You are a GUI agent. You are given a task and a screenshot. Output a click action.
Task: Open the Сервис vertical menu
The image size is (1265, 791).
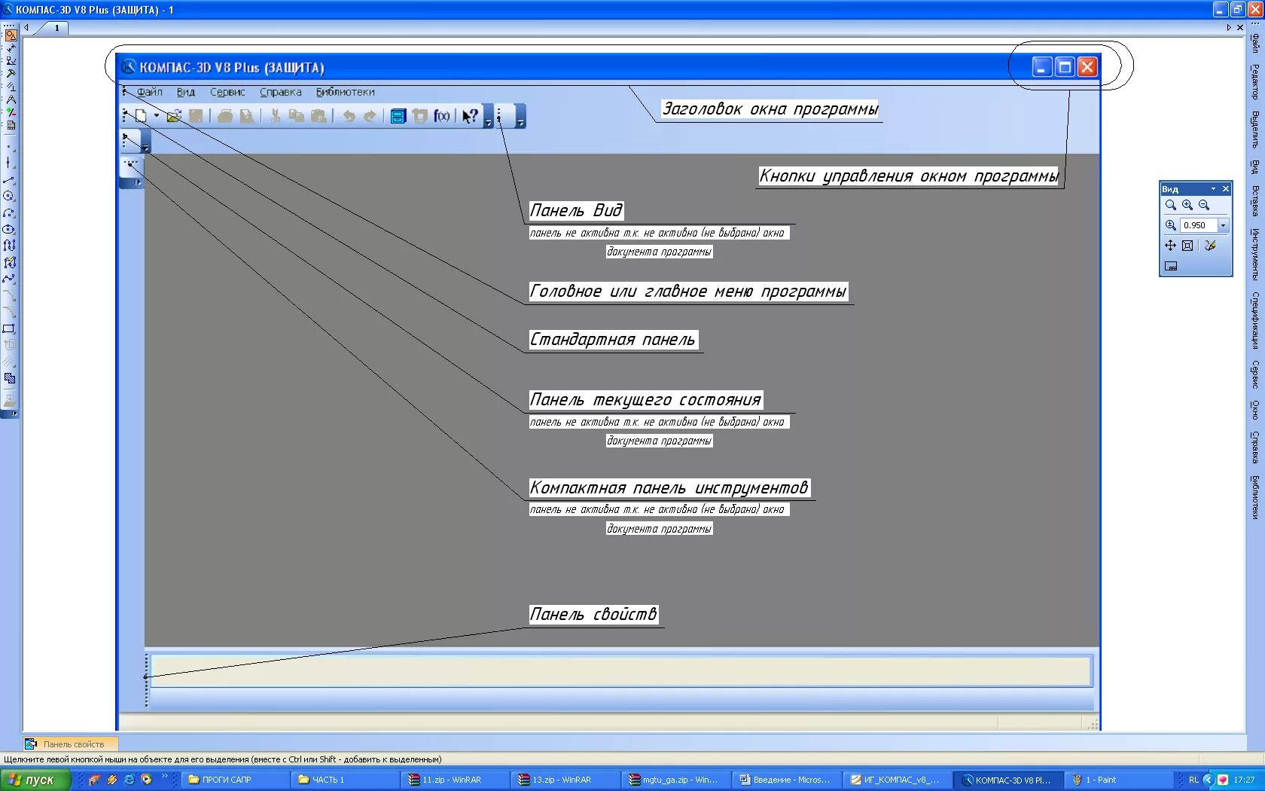click(1255, 374)
